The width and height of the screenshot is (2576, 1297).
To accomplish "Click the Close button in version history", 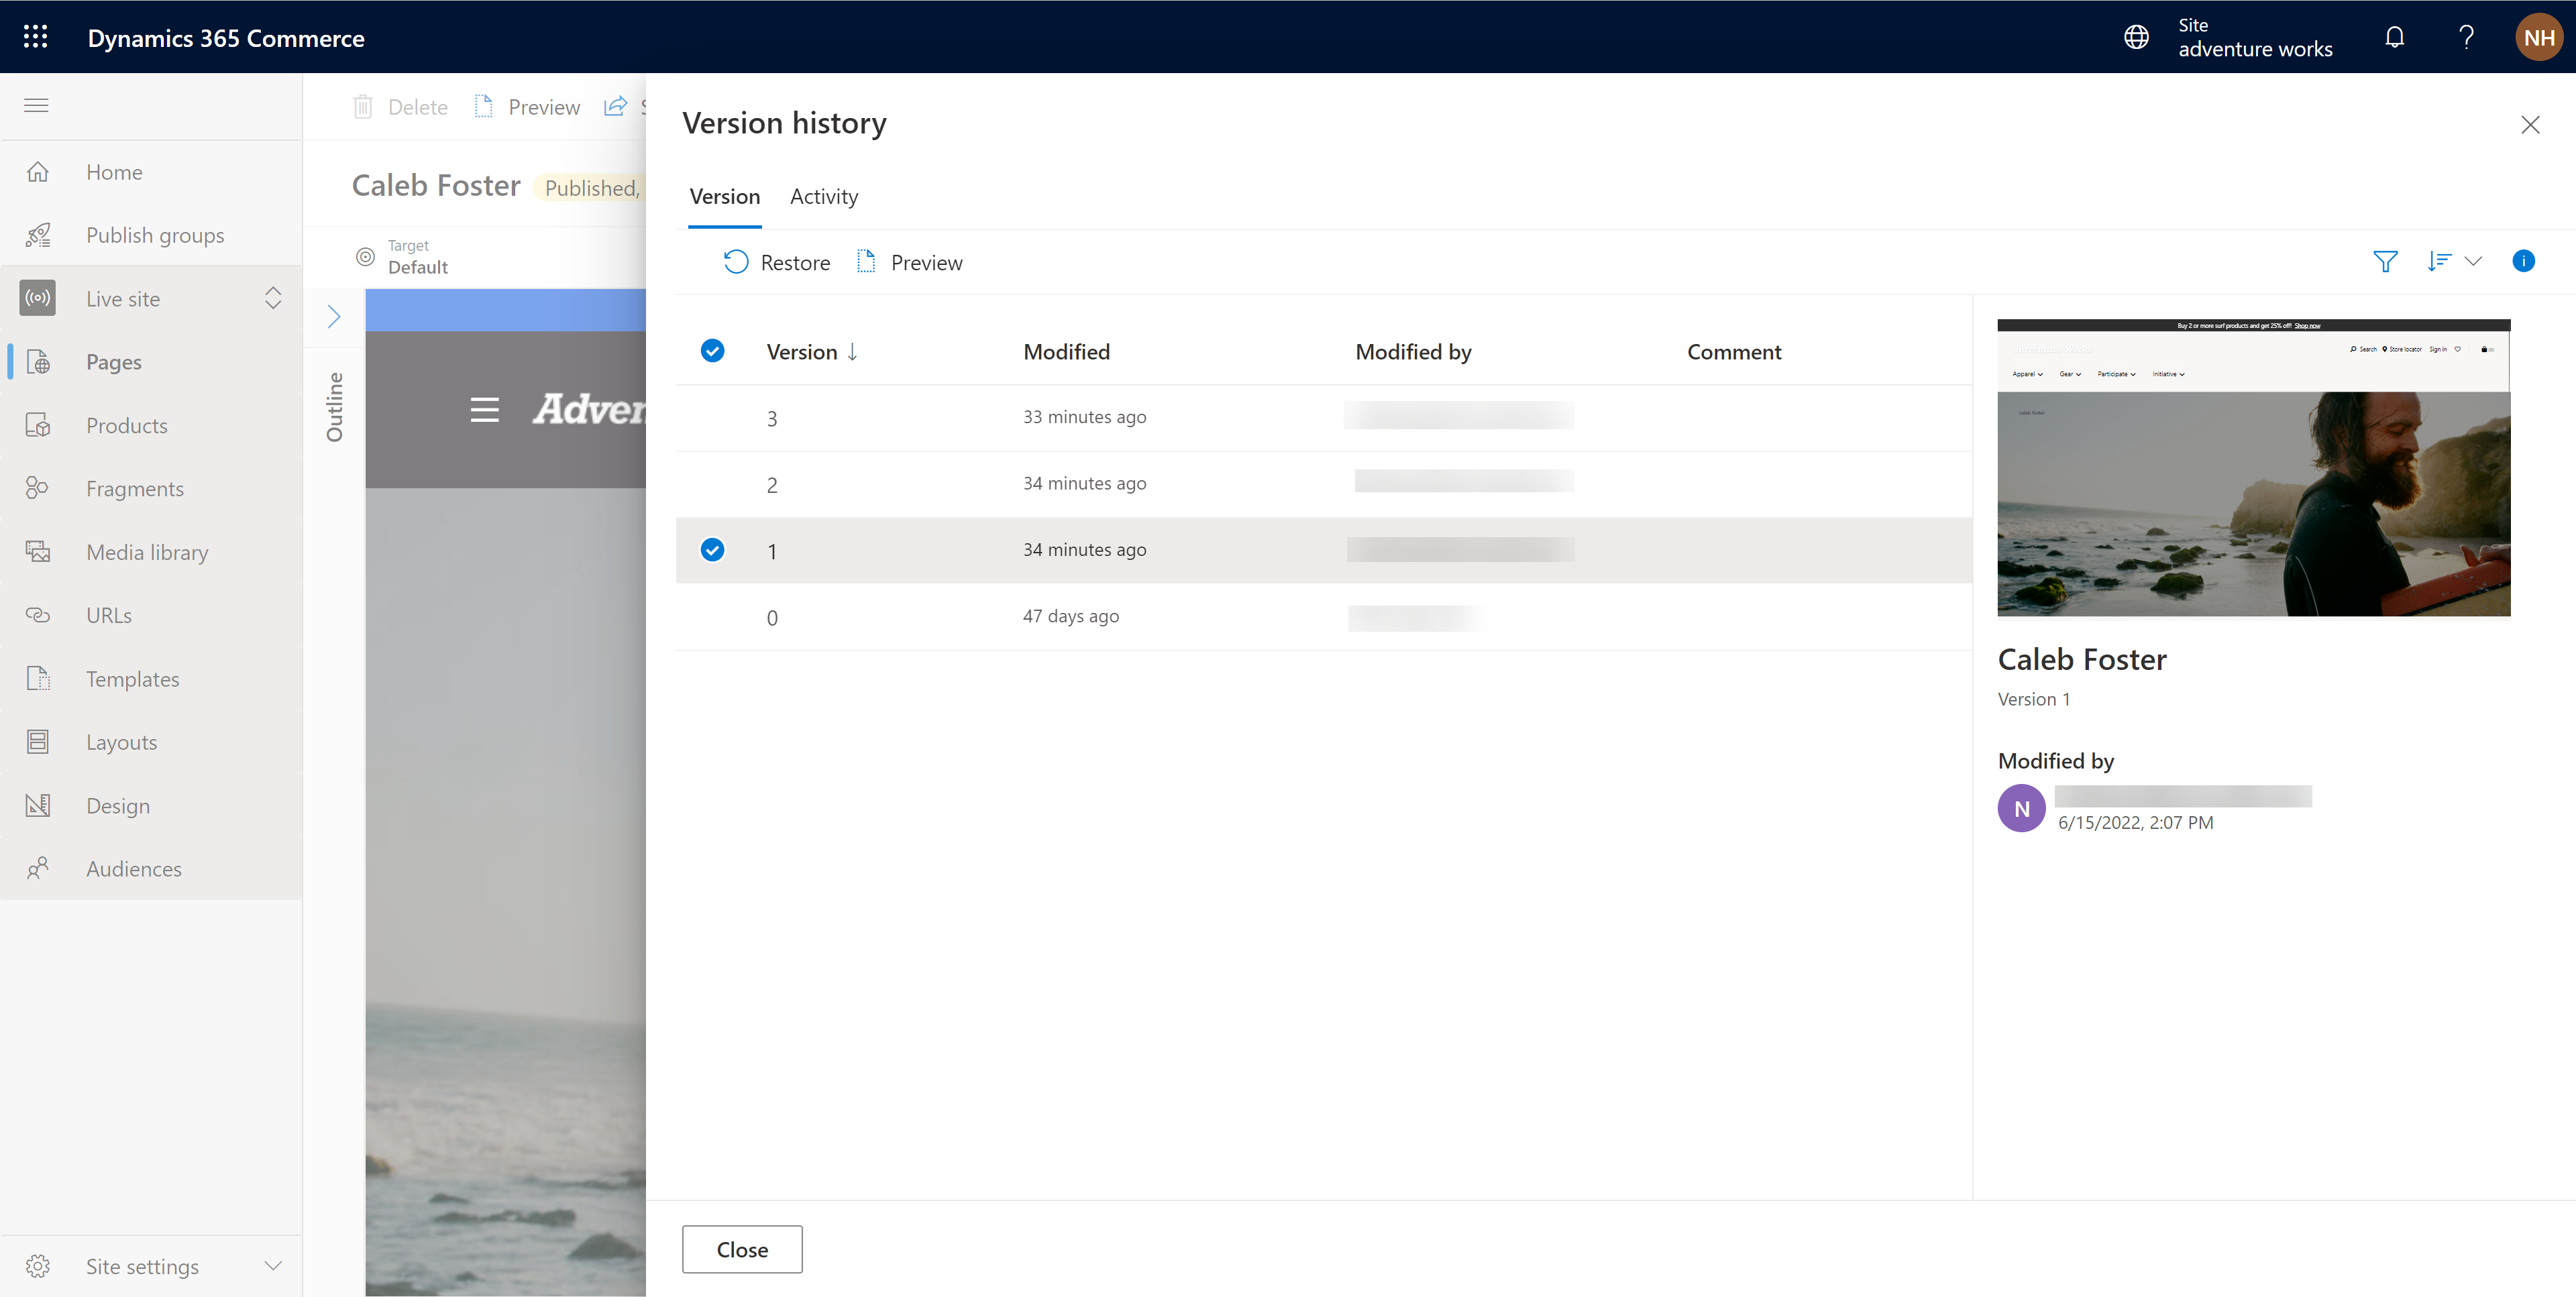I will [x=741, y=1249].
